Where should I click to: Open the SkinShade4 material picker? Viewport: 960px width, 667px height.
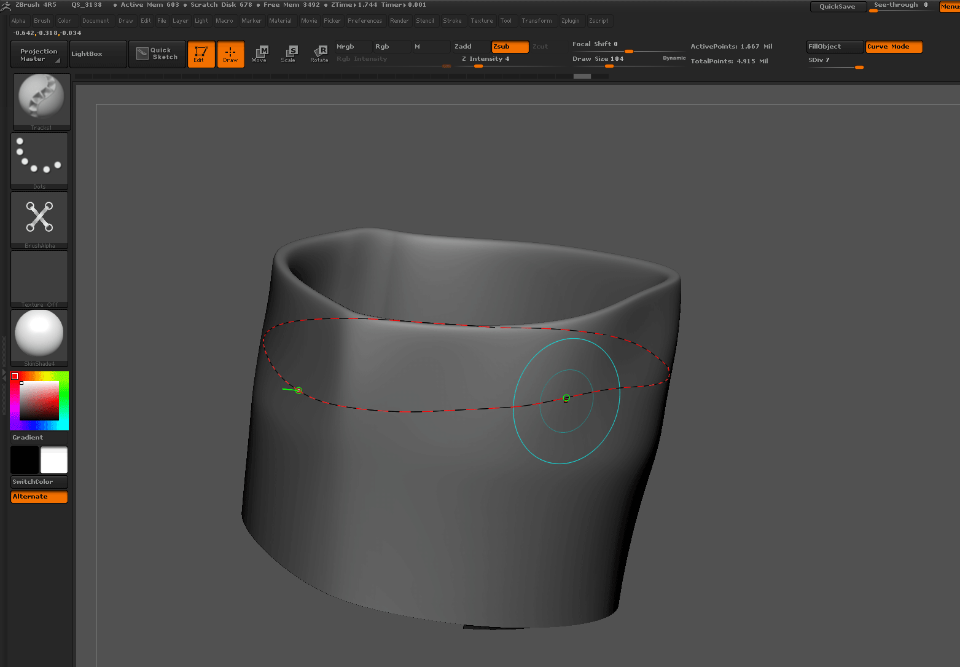[39, 336]
